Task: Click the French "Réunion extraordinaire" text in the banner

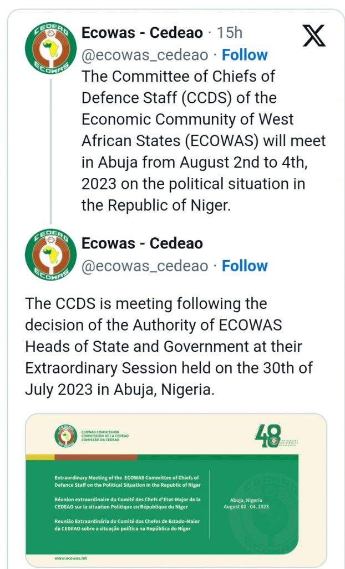Action: tap(127, 502)
